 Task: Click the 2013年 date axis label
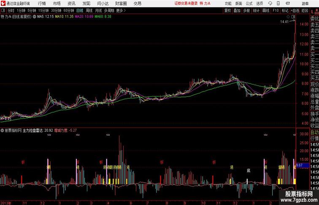coord(6,203)
